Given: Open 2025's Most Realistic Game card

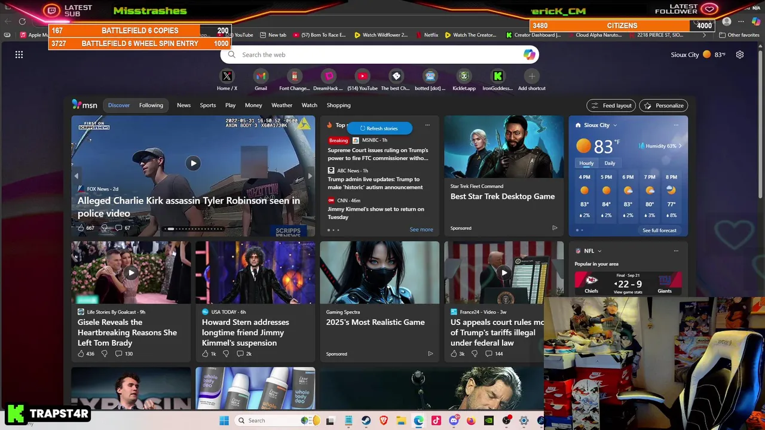Looking at the screenshot, I should click(375, 322).
